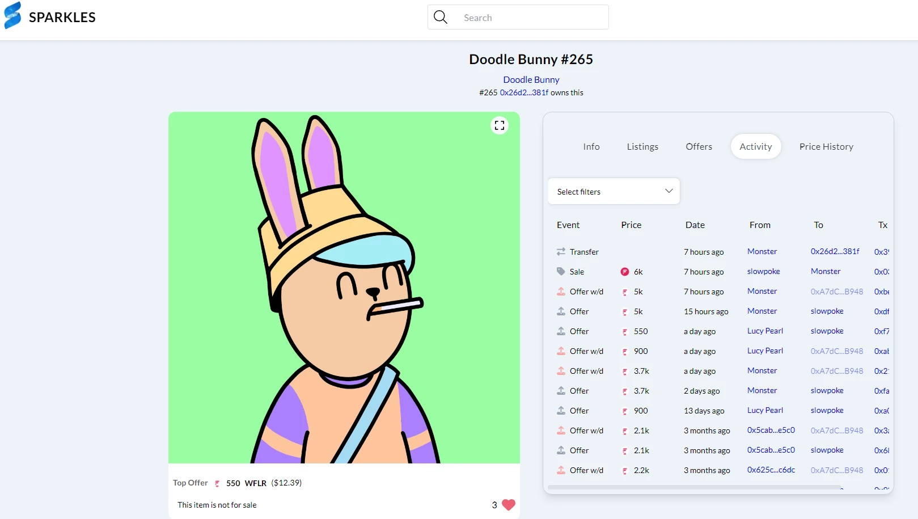Click the Offer icon in 550 row
The height and width of the screenshot is (519, 918).
click(561, 331)
